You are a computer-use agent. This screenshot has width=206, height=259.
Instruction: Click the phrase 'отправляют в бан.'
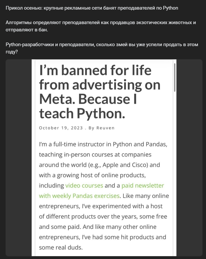(27, 30)
